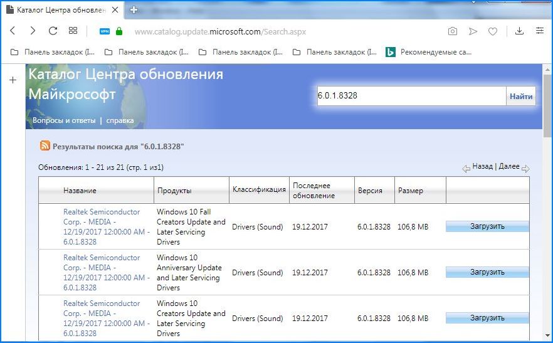Click Загрузить for Fall Creators Update row
Screen dimensions: 553x343
(x=487, y=226)
